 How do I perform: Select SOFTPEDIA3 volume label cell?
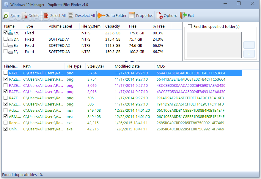tap(59, 52)
